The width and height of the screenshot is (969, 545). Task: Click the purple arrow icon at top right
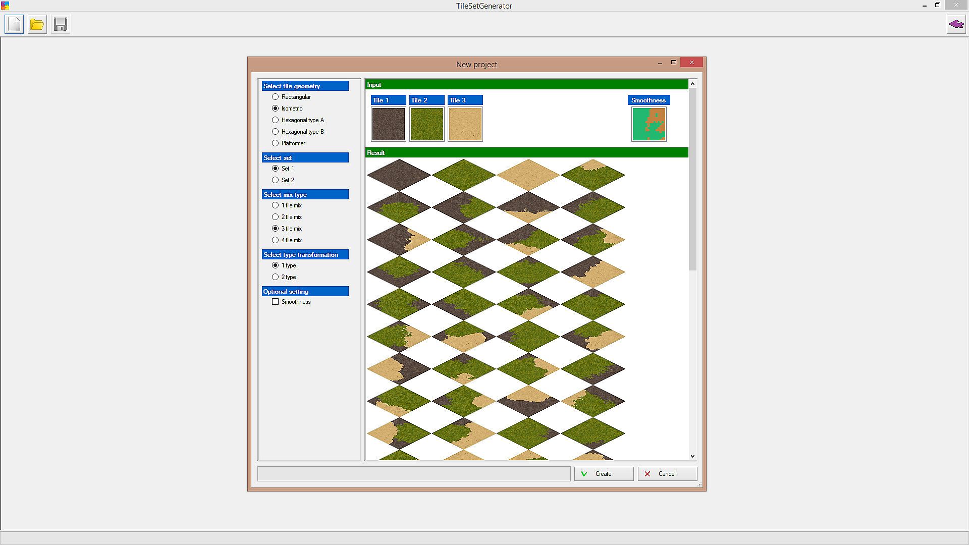[x=956, y=24]
